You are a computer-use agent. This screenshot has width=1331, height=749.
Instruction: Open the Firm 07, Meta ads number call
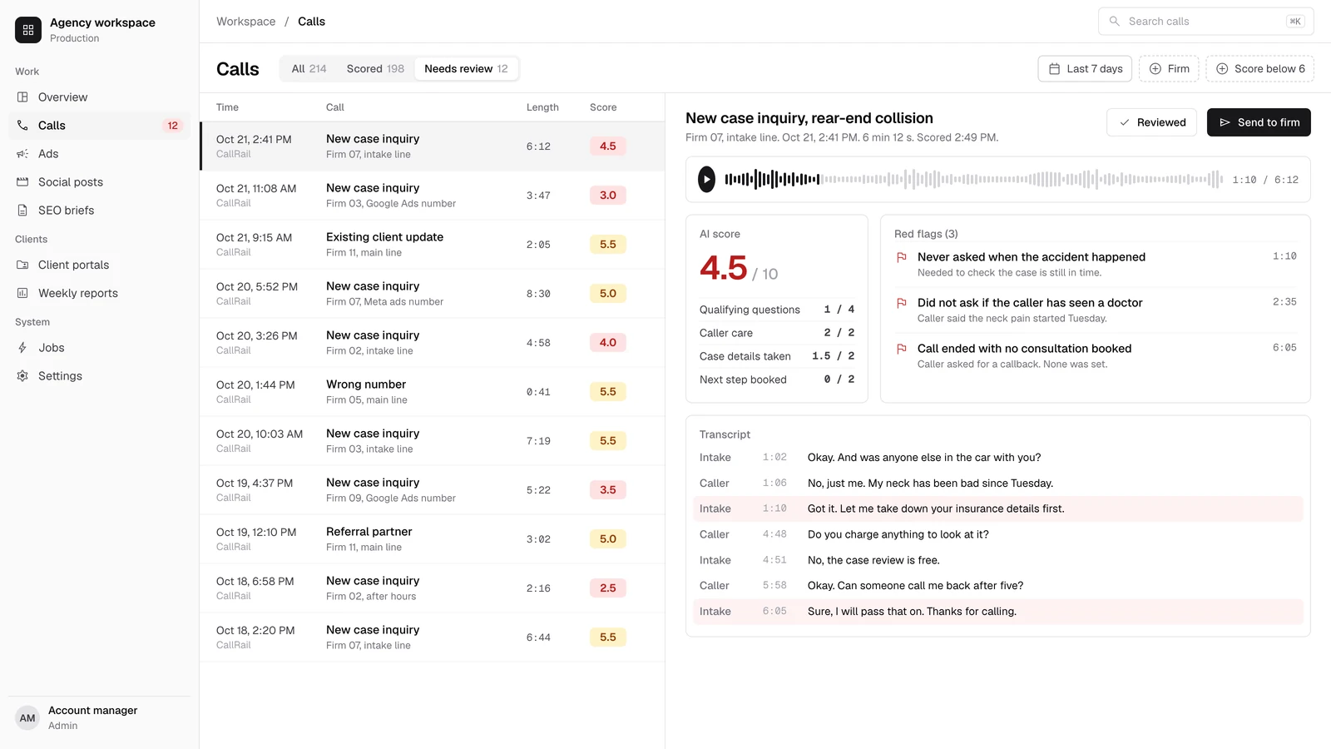[433, 294]
